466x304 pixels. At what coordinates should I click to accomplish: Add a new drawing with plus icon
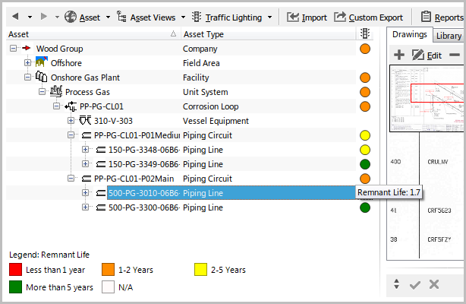(x=399, y=55)
